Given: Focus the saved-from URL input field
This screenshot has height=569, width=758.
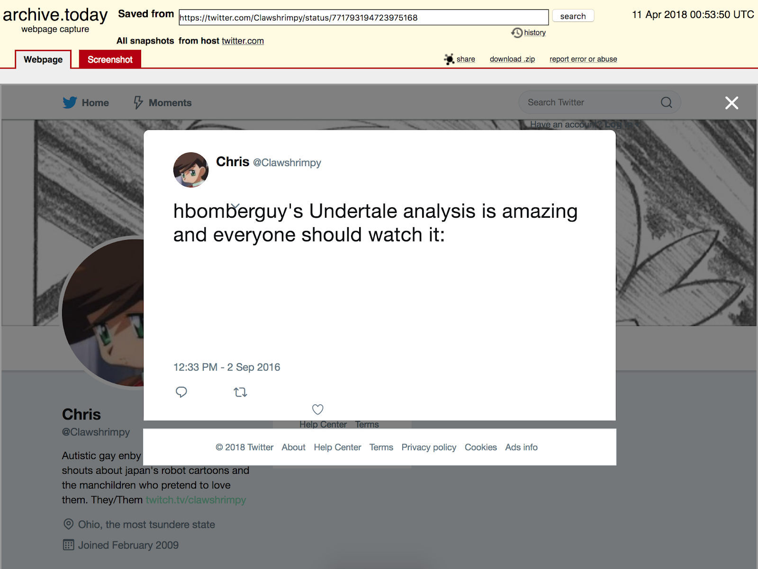Looking at the screenshot, I should (x=364, y=18).
